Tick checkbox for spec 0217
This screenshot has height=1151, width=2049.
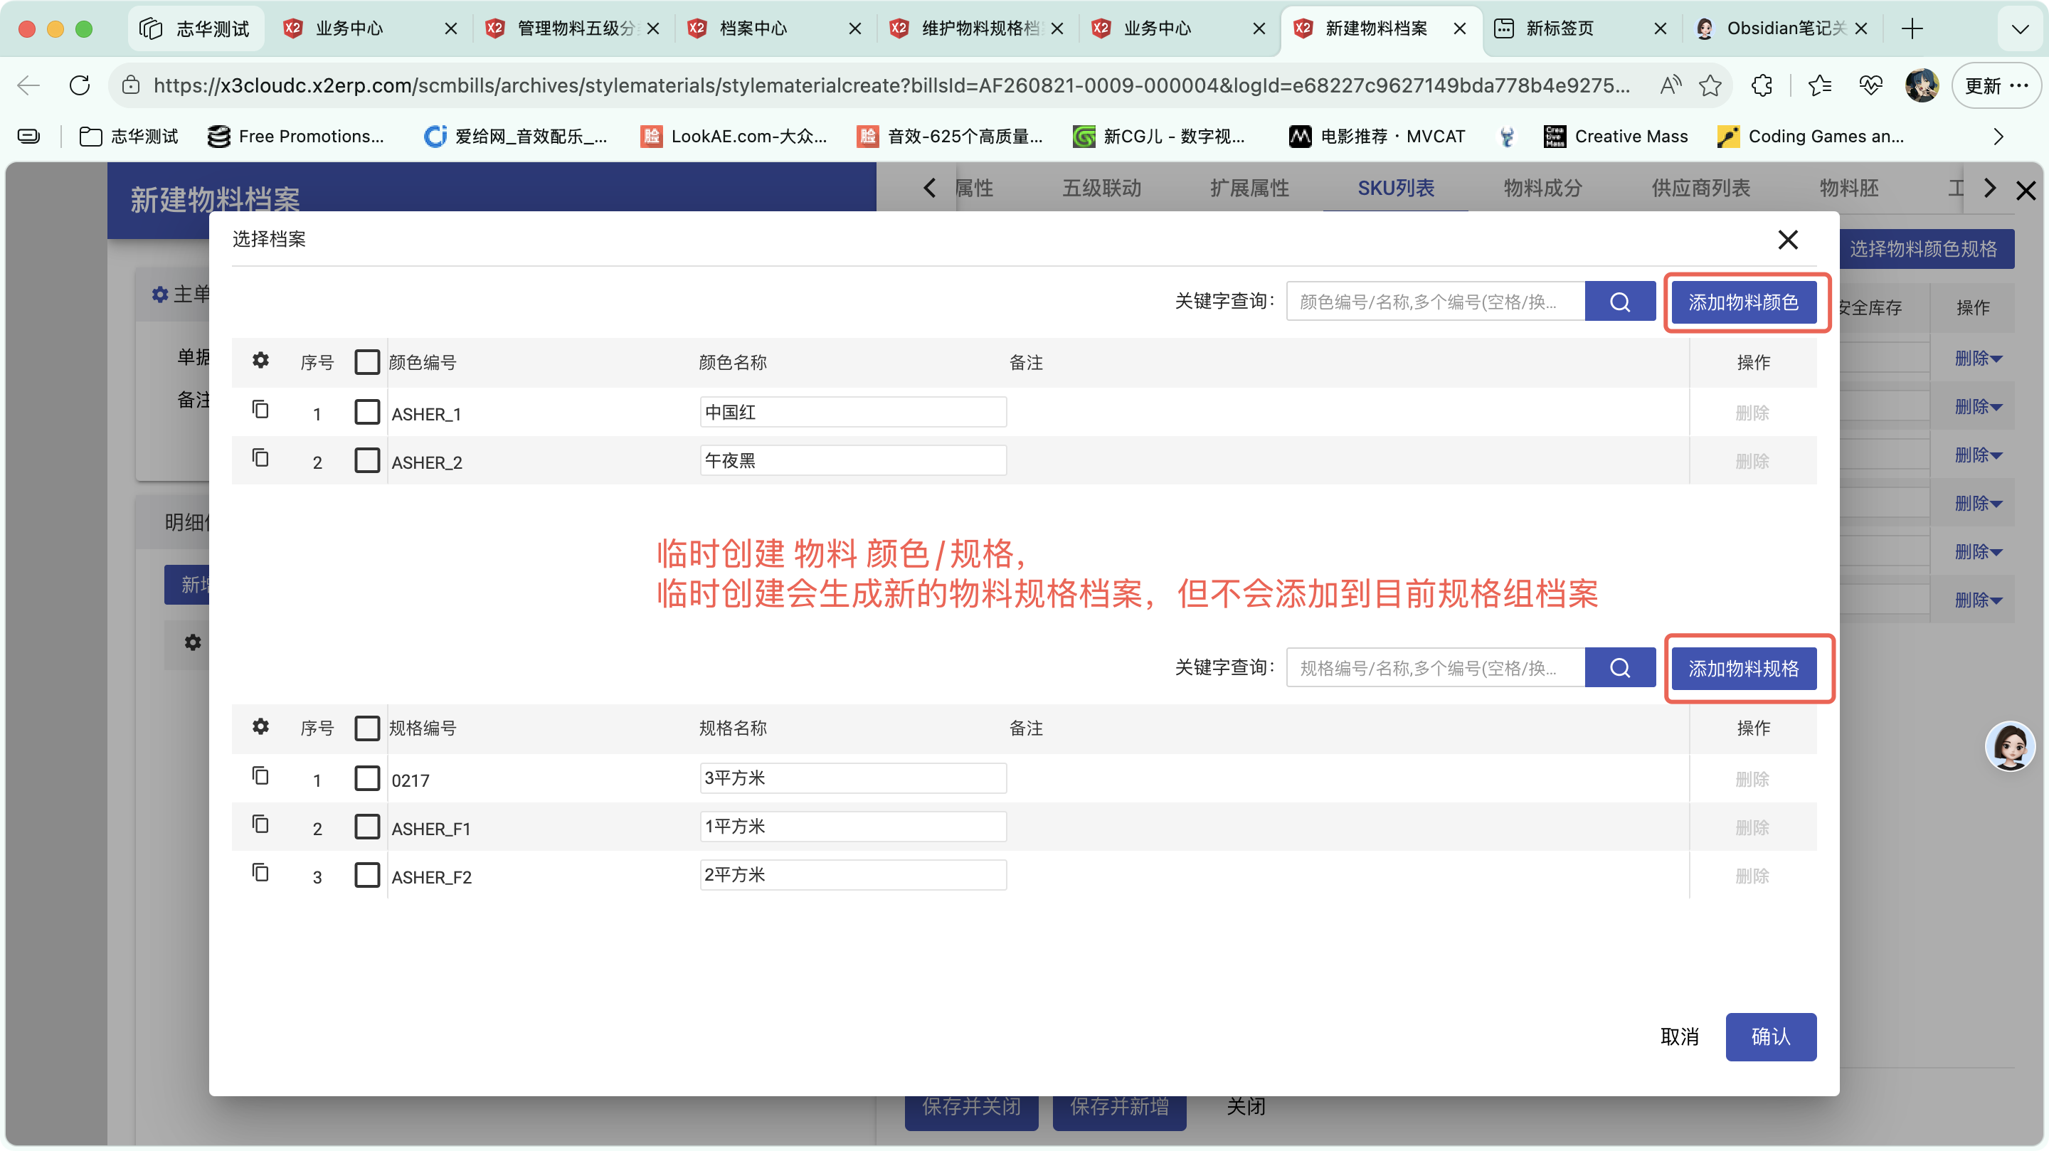(366, 778)
